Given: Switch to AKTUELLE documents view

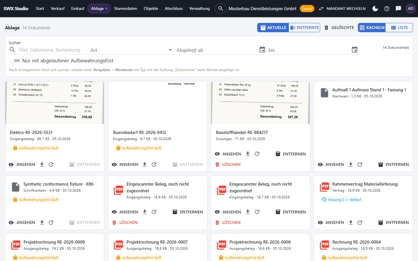Looking at the screenshot, I should click(x=273, y=28).
